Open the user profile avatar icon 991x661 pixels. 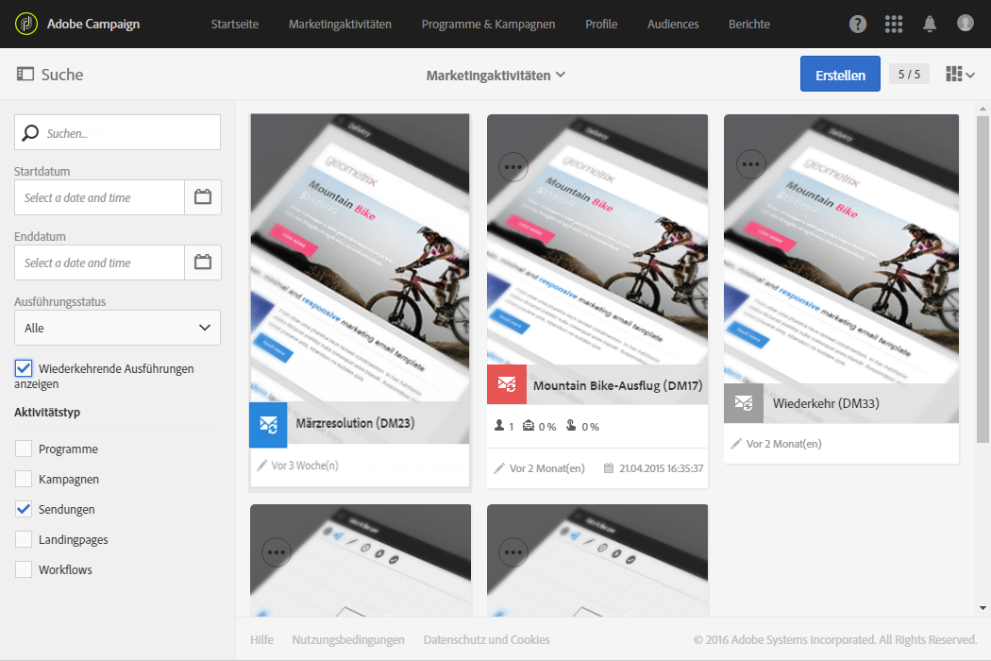pos(966,23)
